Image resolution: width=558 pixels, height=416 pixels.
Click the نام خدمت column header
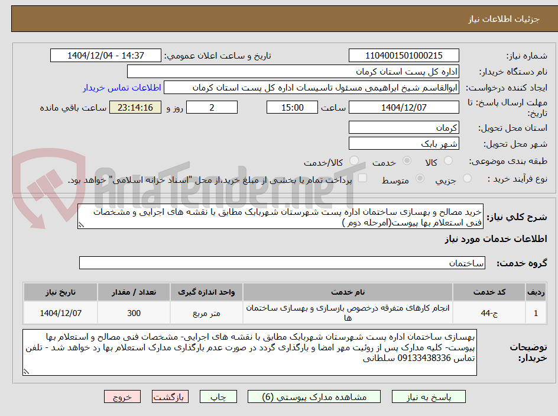[x=348, y=292]
